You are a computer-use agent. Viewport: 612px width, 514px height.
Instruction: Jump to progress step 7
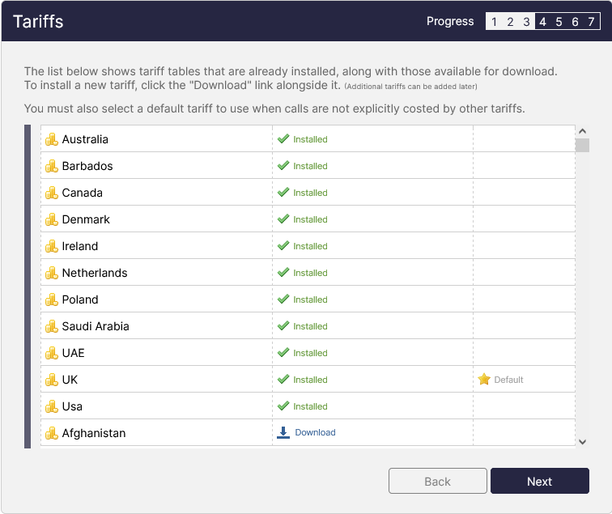[591, 22]
